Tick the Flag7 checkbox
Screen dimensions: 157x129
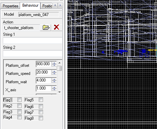click(41, 112)
